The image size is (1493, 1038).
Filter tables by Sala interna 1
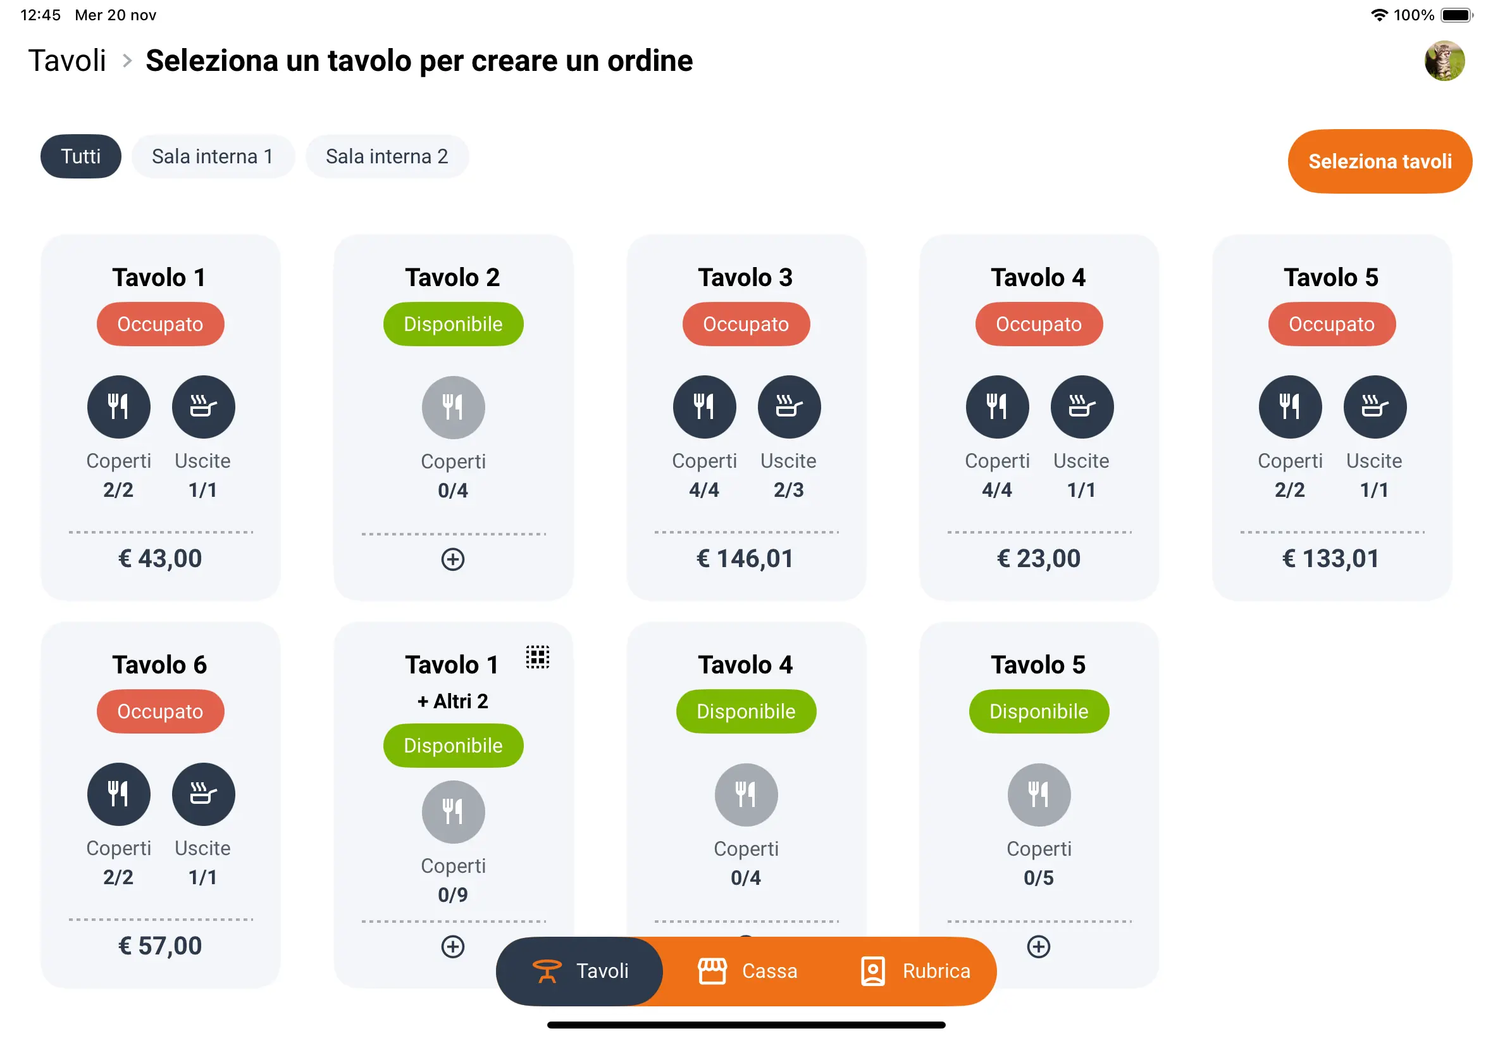pyautogui.click(x=213, y=156)
